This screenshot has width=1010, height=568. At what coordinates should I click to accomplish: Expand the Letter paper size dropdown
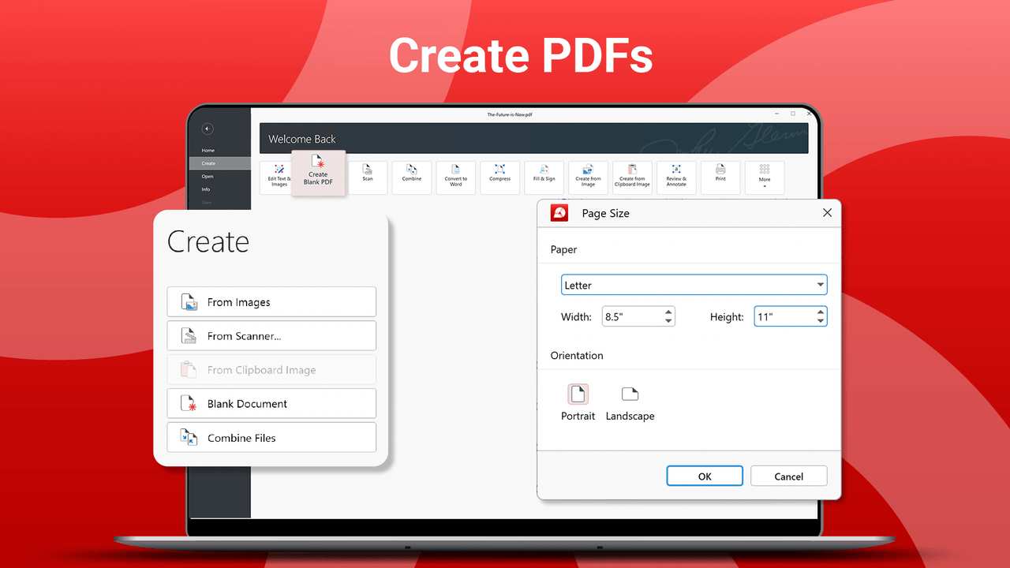click(821, 285)
